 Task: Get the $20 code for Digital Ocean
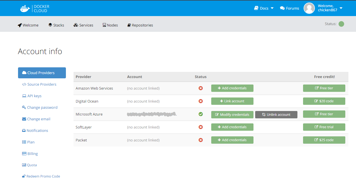pyautogui.click(x=324, y=101)
